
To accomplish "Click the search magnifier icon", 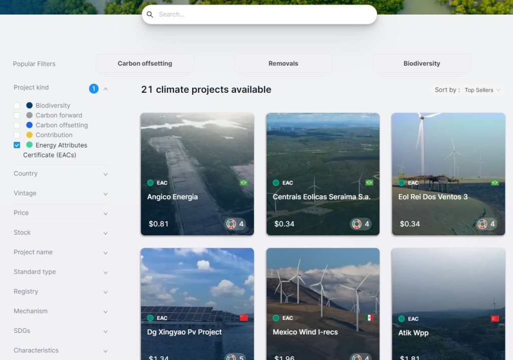I will click(150, 14).
